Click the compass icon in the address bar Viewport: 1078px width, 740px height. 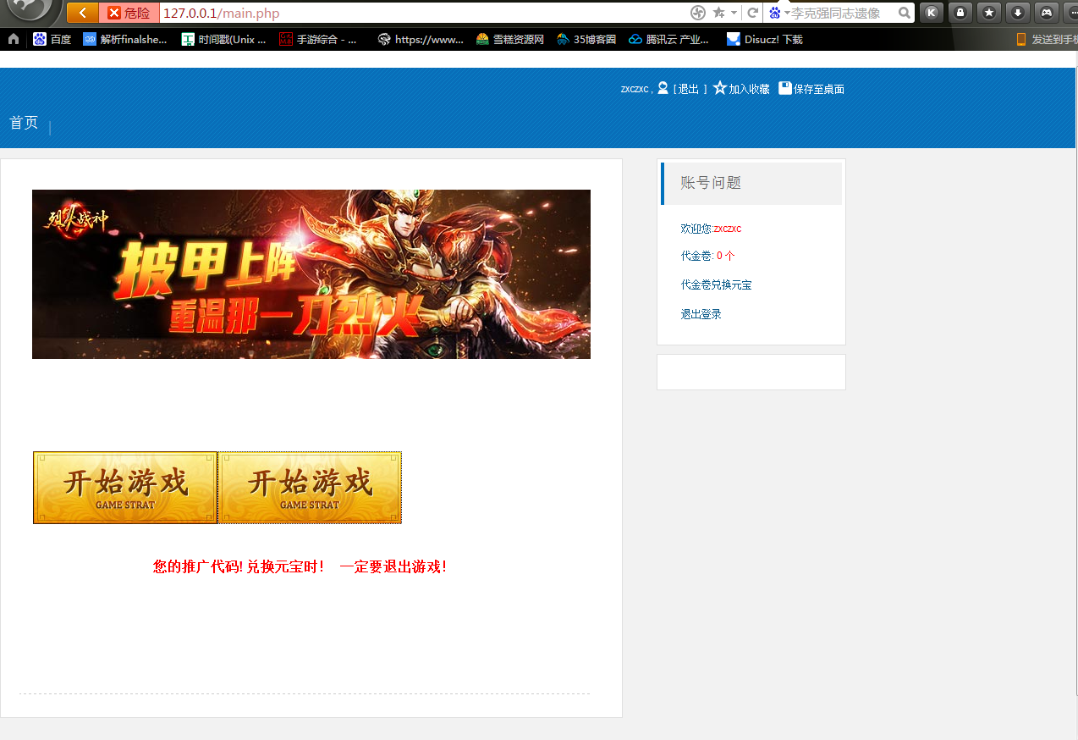click(698, 13)
